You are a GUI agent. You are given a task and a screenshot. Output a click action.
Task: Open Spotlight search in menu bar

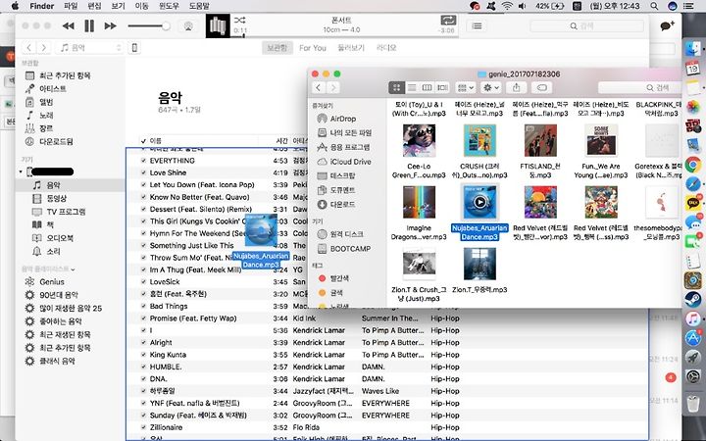(x=654, y=6)
